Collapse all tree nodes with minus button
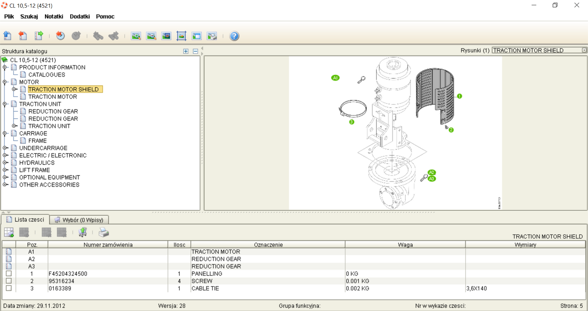588x311 pixels. tap(195, 52)
